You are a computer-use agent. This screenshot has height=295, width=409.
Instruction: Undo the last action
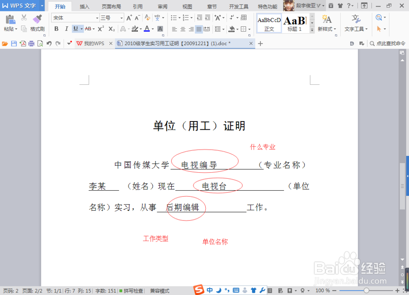click(49, 43)
